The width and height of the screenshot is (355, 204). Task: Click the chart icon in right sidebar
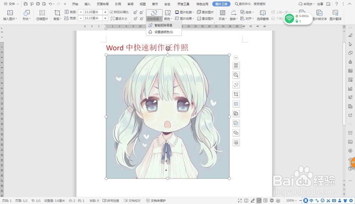pyautogui.click(x=350, y=88)
